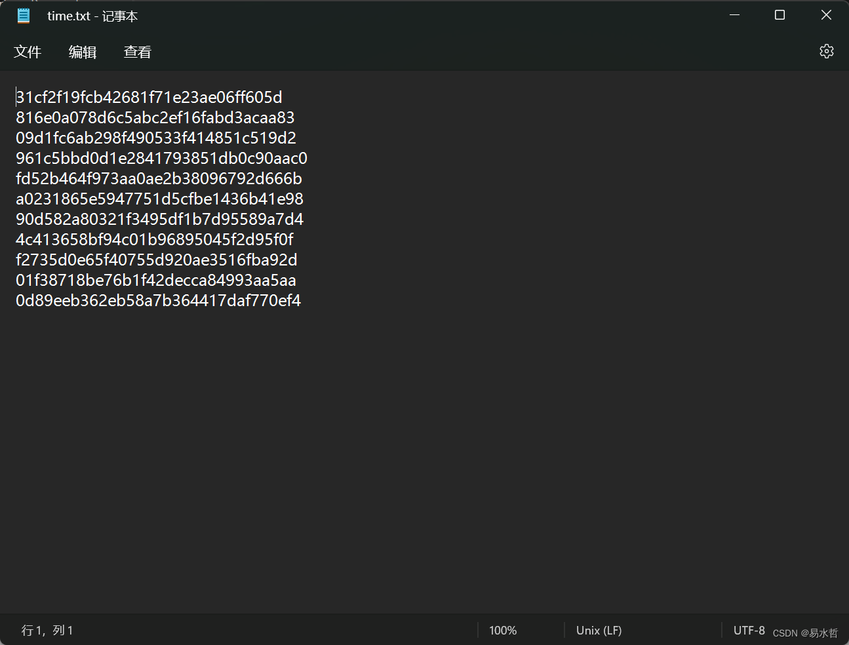
Task: Click line 31cf2f19fcb42681f71e23ae06ff605d
Action: [149, 97]
